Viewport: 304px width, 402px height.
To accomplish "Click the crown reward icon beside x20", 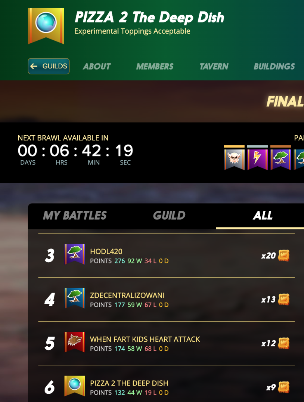I will [x=284, y=255].
